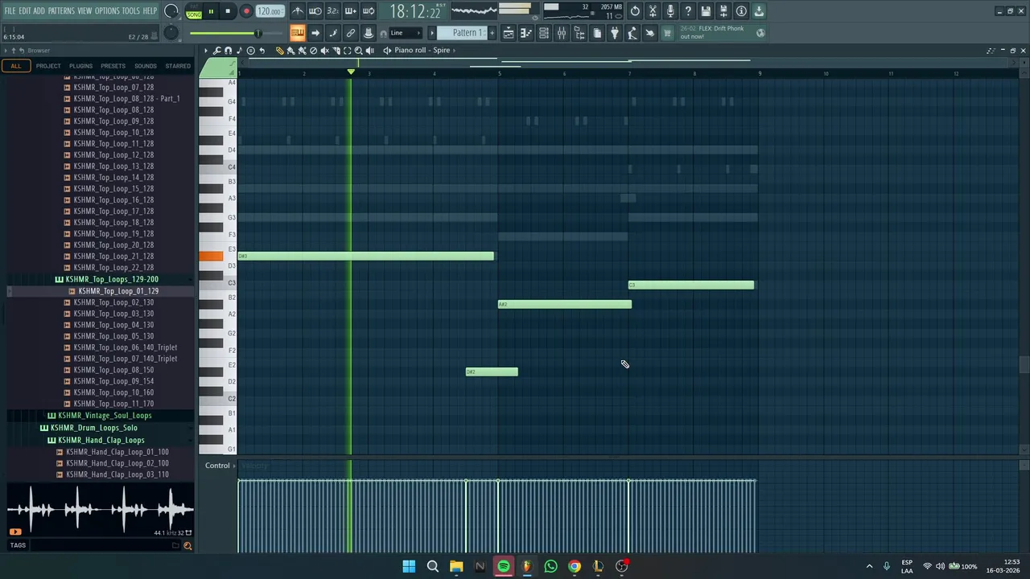Screen dimensions: 1030x579
Task: Click the TAGS label in browser
Action: pos(18,545)
